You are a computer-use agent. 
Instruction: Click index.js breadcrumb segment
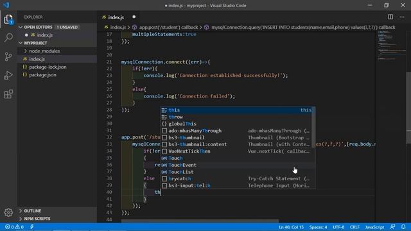115,27
